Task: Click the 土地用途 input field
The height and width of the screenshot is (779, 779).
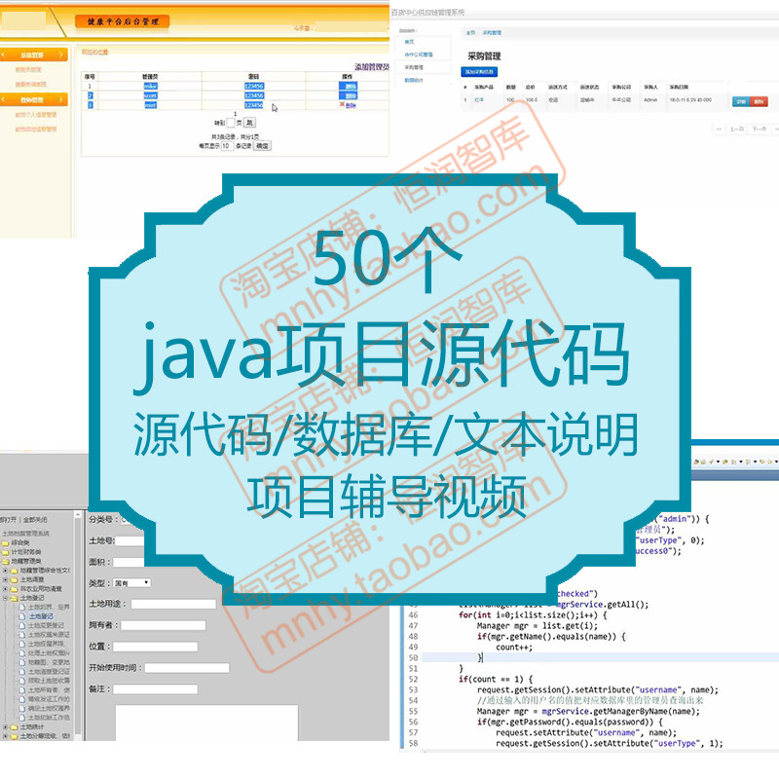Action: (173, 604)
